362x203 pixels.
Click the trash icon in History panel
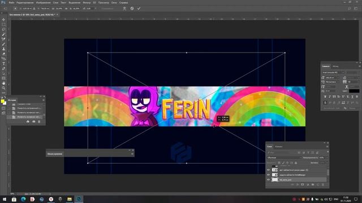[39, 122]
